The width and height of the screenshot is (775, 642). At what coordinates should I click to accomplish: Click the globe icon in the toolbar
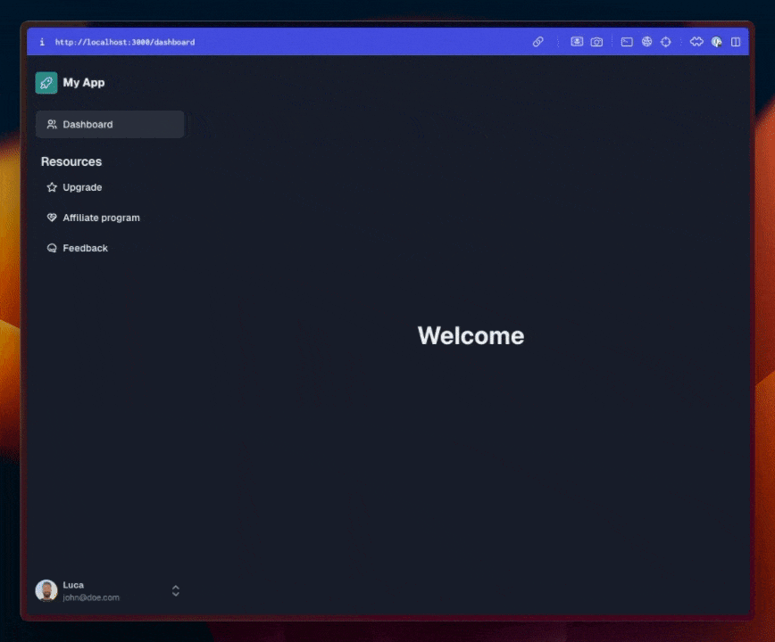coord(646,42)
